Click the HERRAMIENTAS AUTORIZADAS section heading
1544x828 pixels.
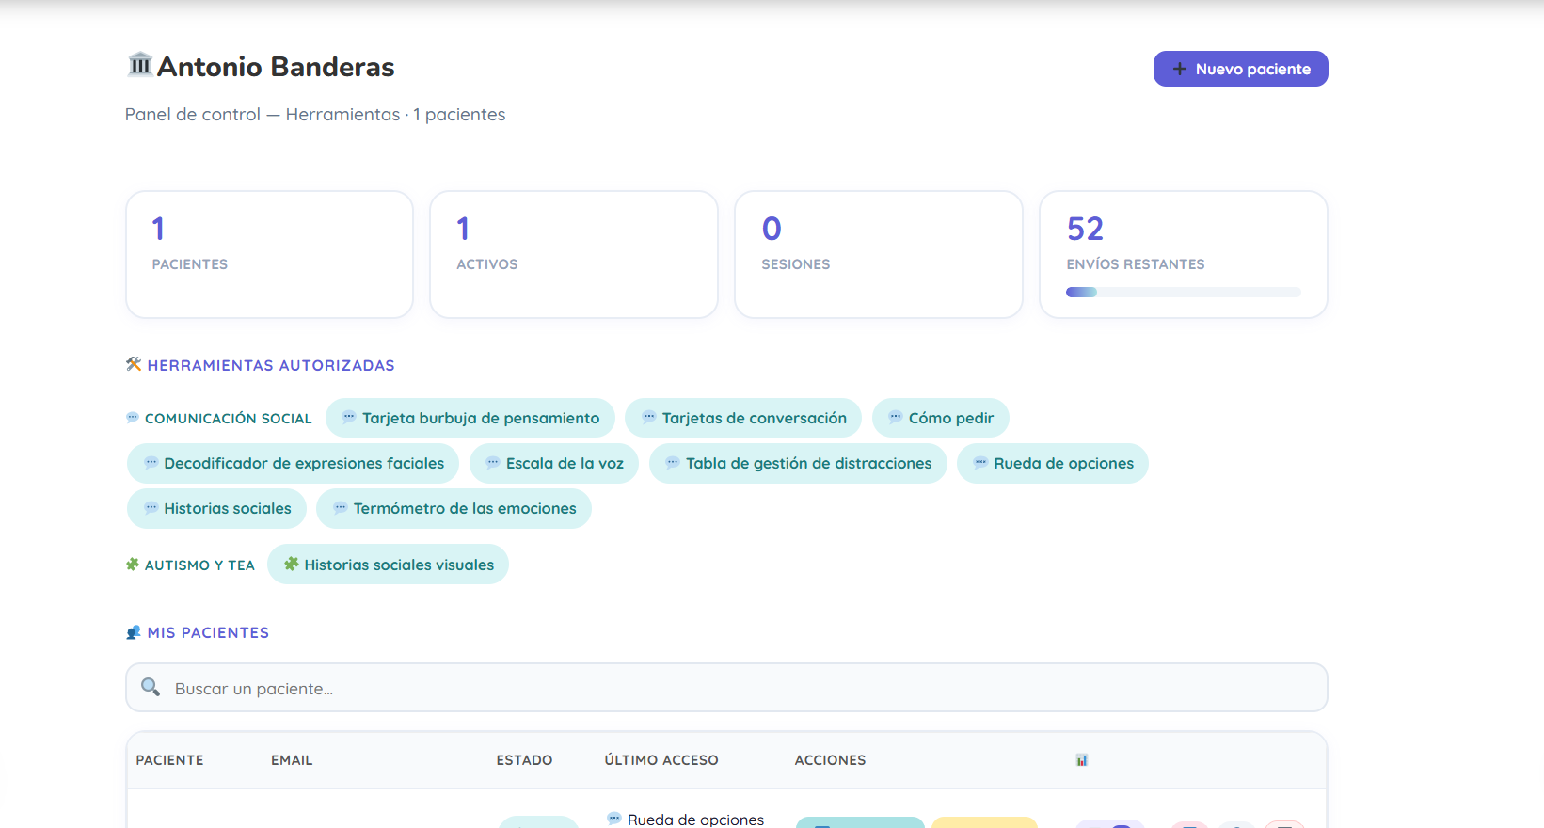tap(271, 365)
